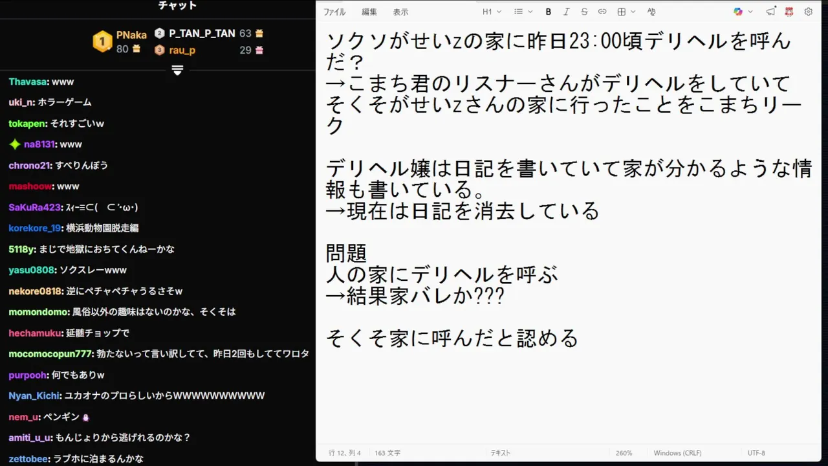
Task: Click username tokapen in chat
Action: coord(27,124)
